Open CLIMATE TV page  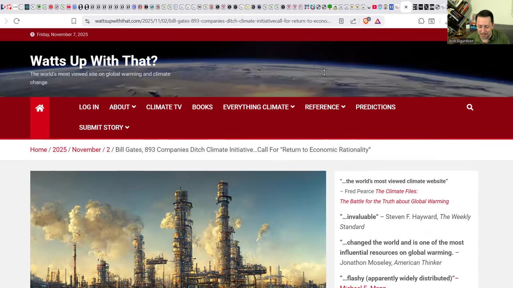click(164, 107)
